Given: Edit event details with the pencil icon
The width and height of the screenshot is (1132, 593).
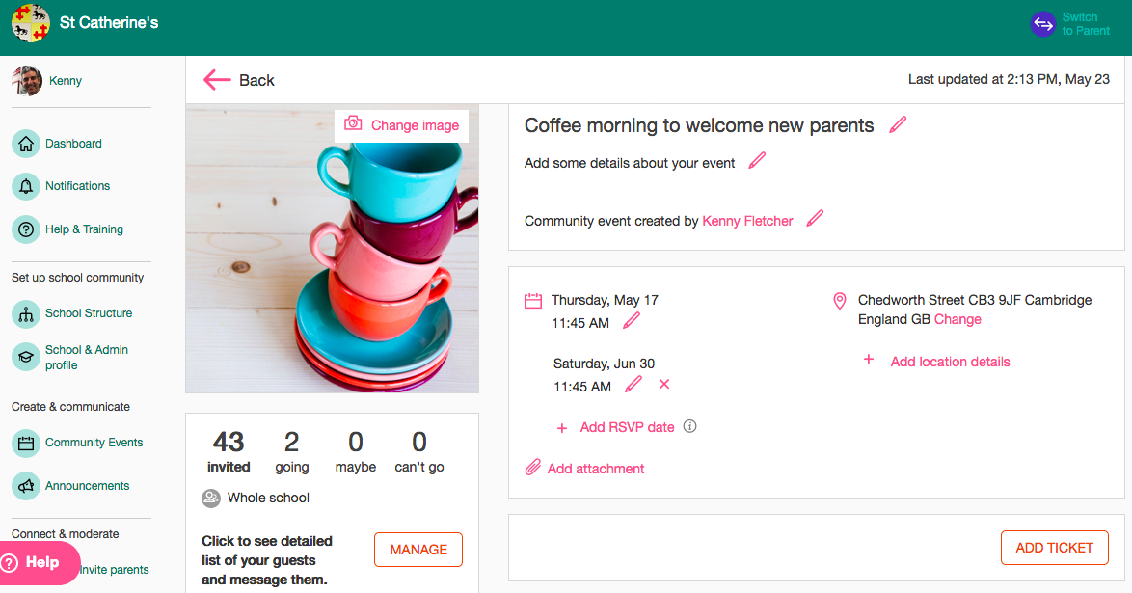Looking at the screenshot, I should pos(757,161).
